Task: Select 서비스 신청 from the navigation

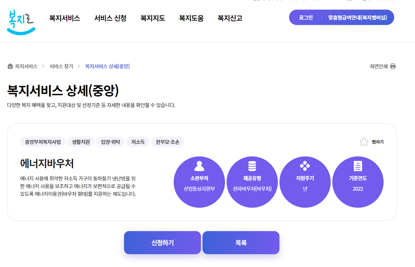Action: pyautogui.click(x=110, y=19)
